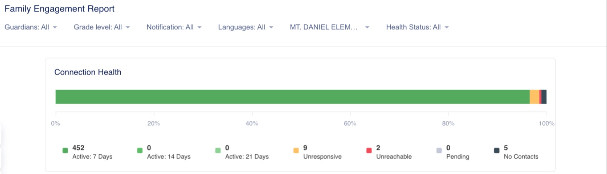Click the Family Engagement Report heading
This screenshot has width=607, height=174.
click(x=60, y=9)
